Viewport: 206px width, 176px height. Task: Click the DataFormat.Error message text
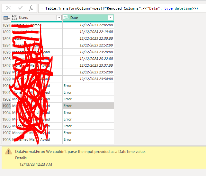[80, 152]
